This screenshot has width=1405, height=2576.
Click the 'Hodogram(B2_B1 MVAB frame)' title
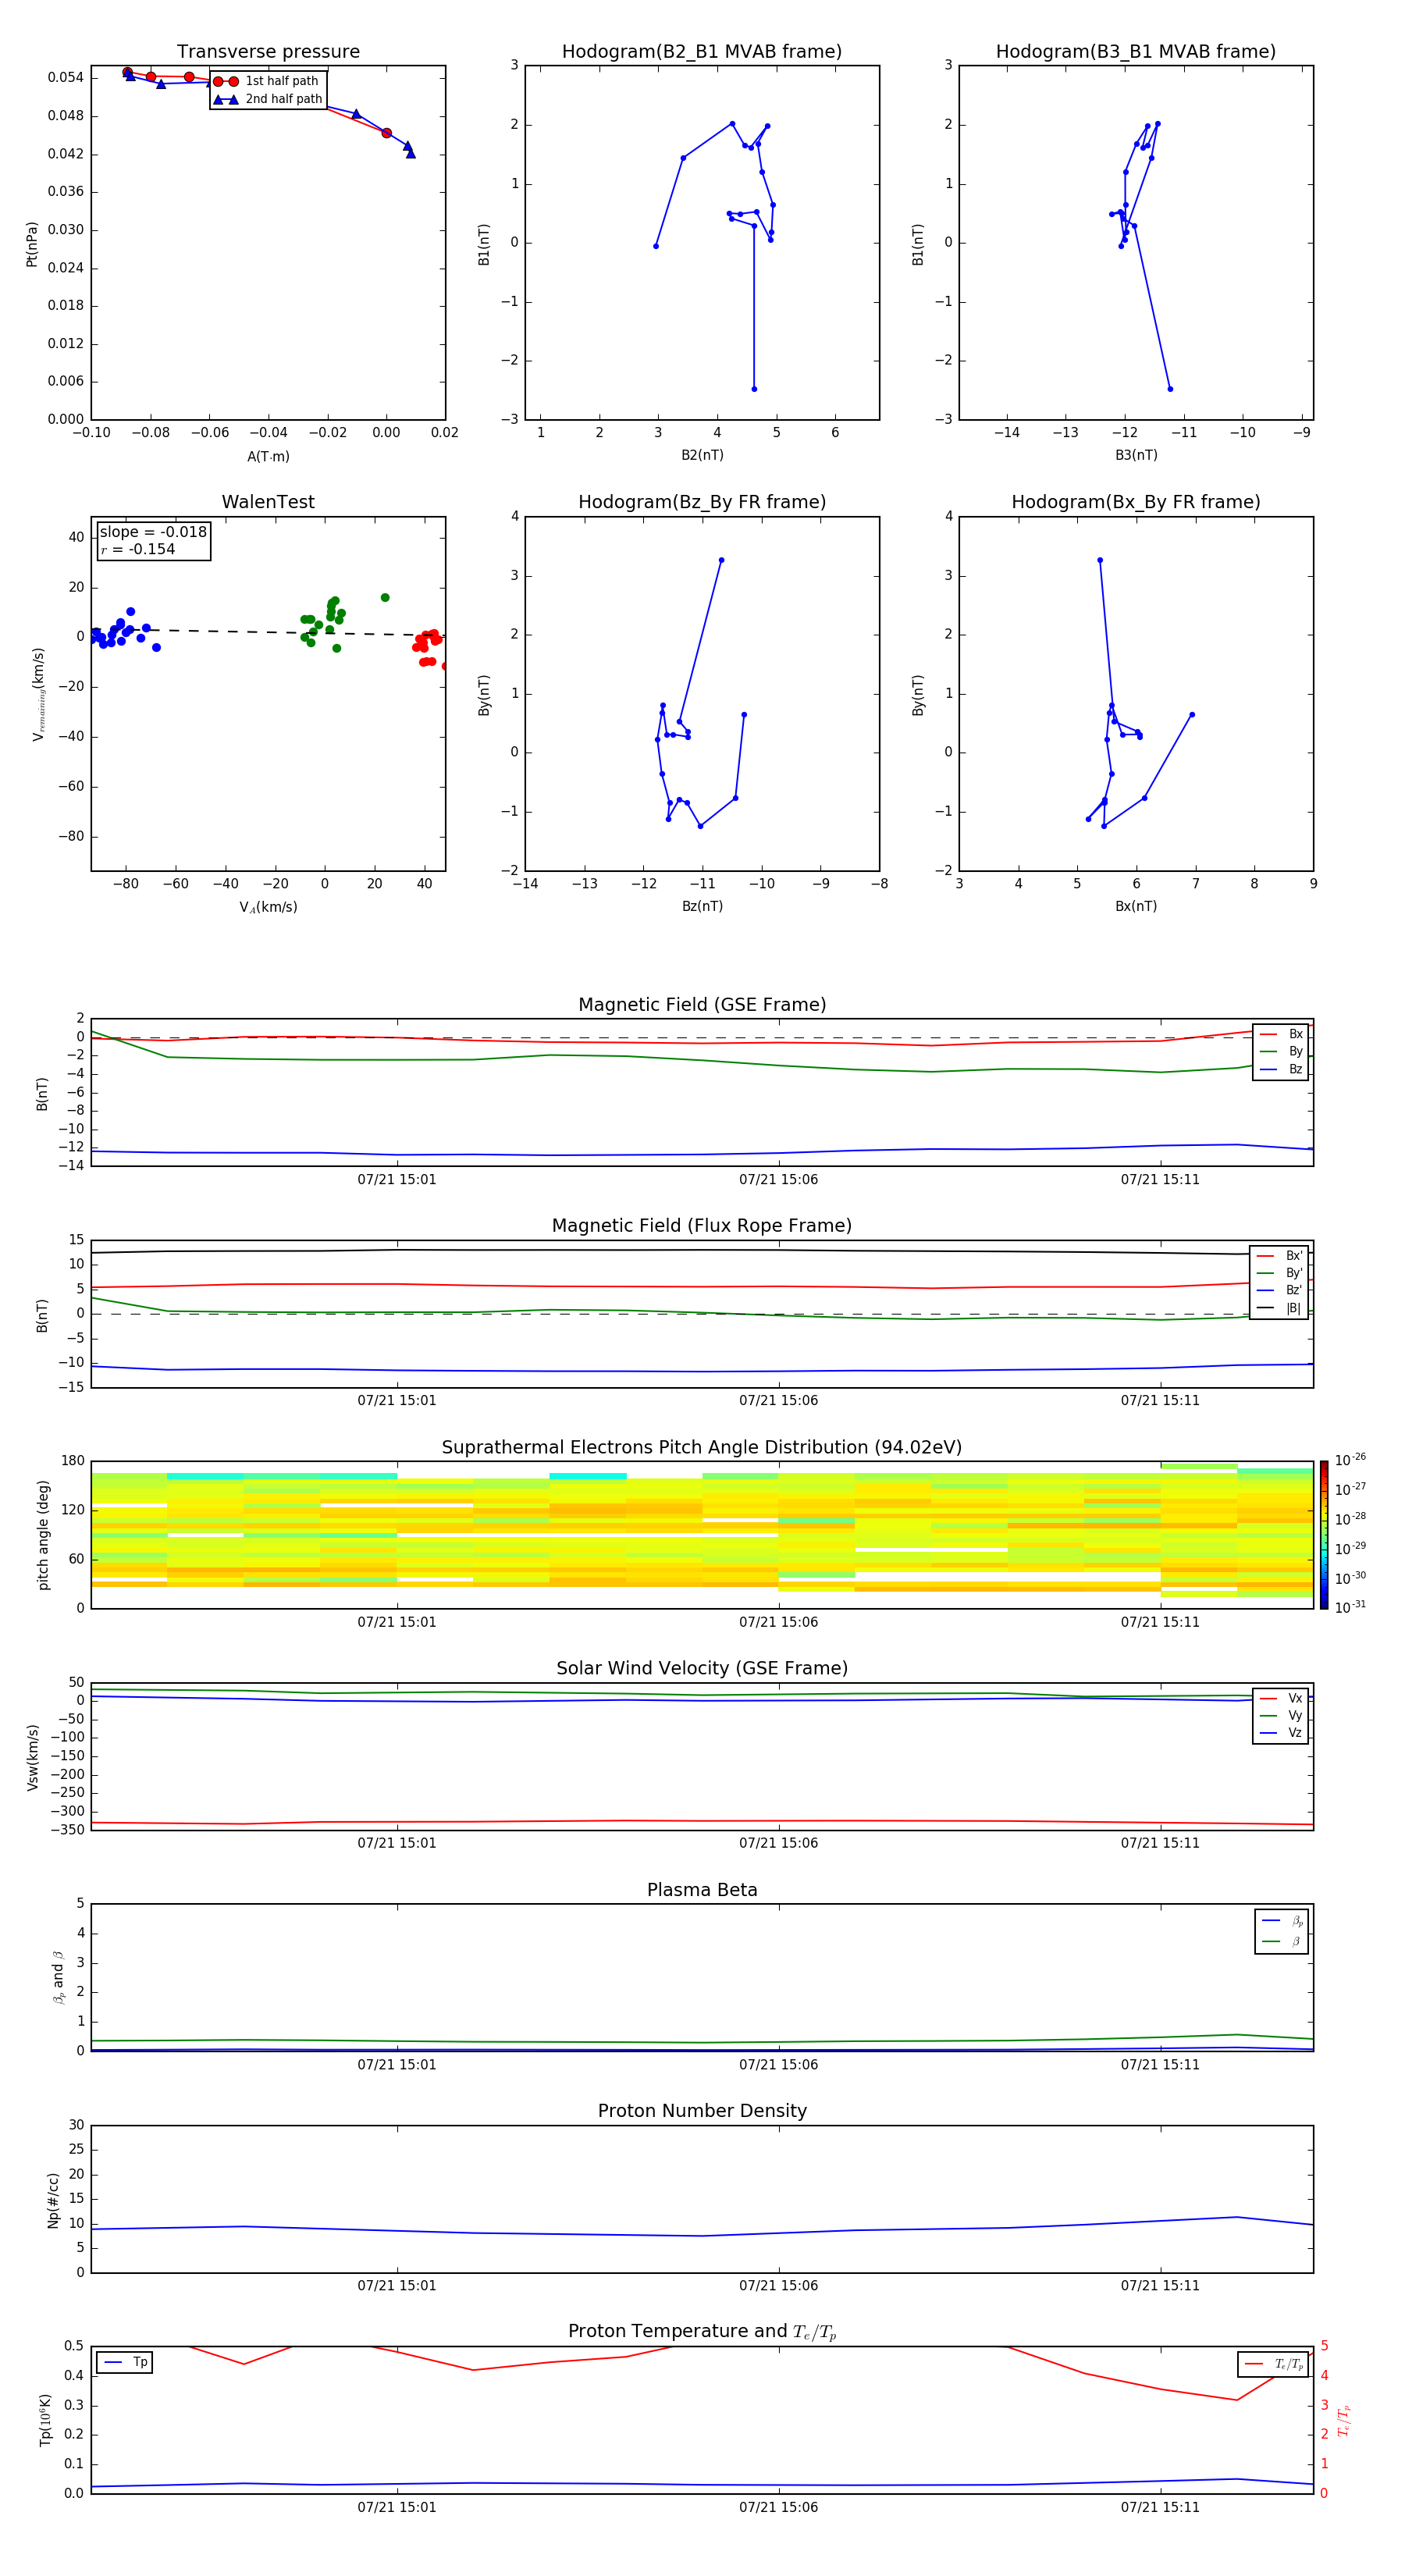(x=702, y=52)
